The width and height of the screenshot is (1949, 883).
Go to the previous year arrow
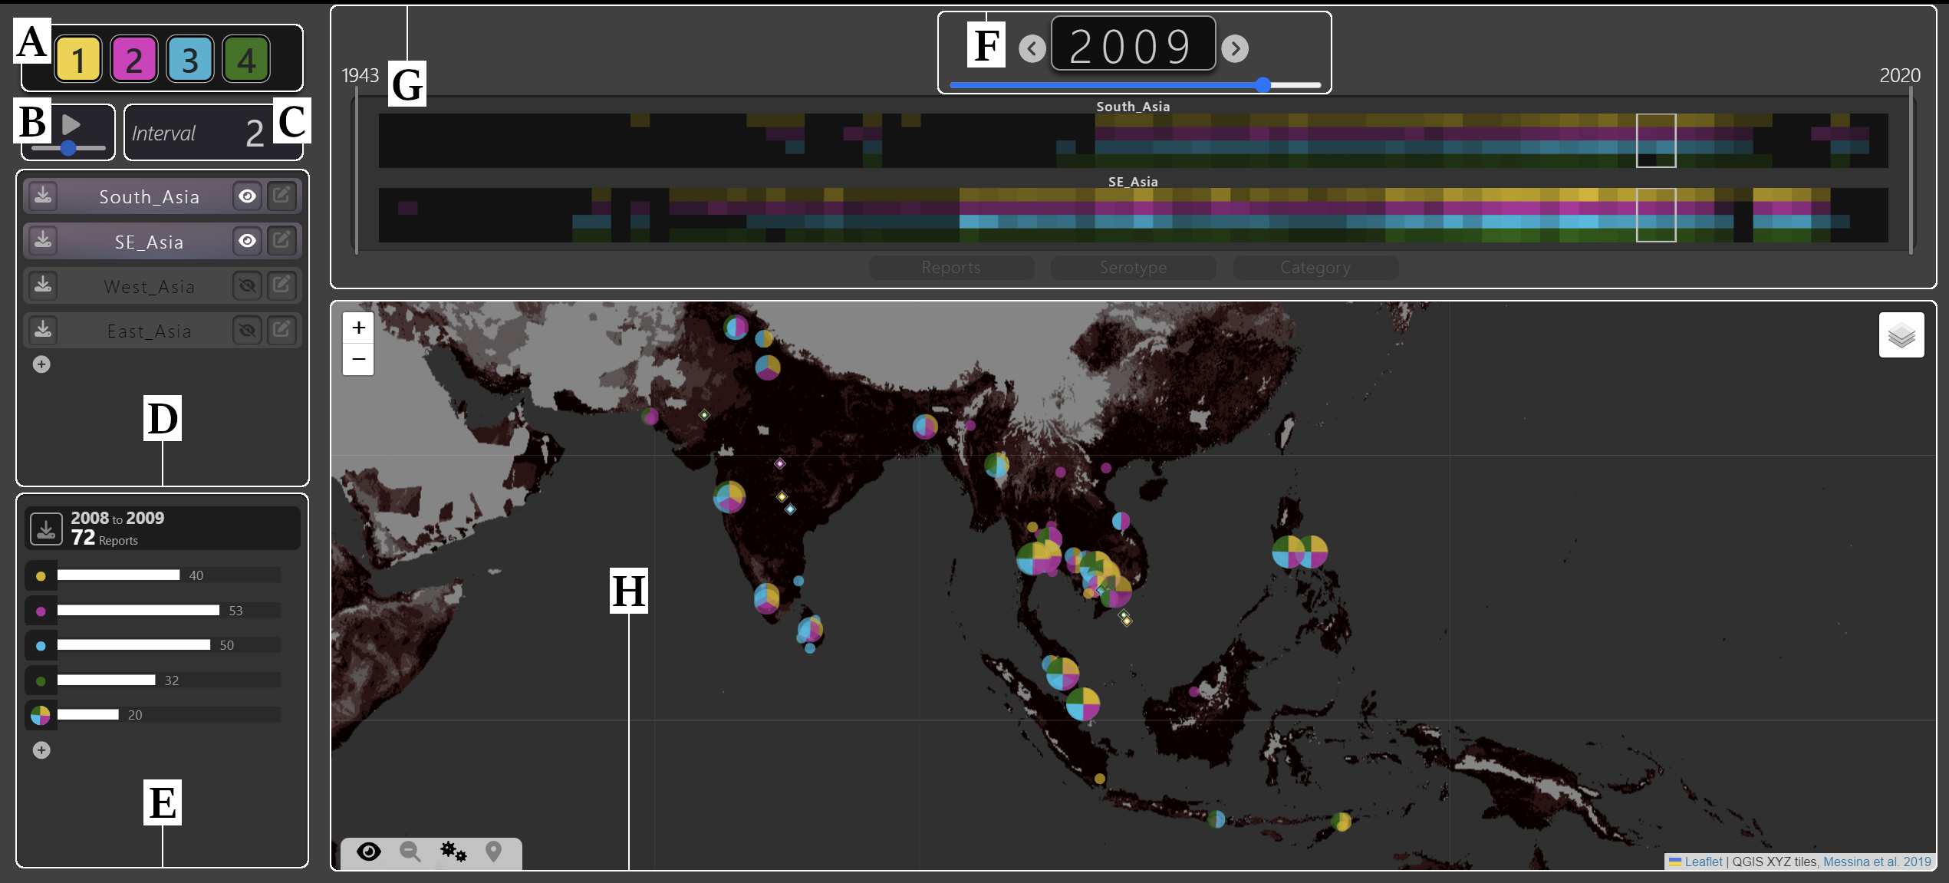(x=1032, y=48)
